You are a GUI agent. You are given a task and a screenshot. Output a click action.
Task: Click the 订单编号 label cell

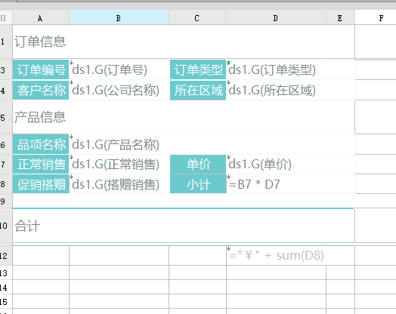pyautogui.click(x=41, y=69)
